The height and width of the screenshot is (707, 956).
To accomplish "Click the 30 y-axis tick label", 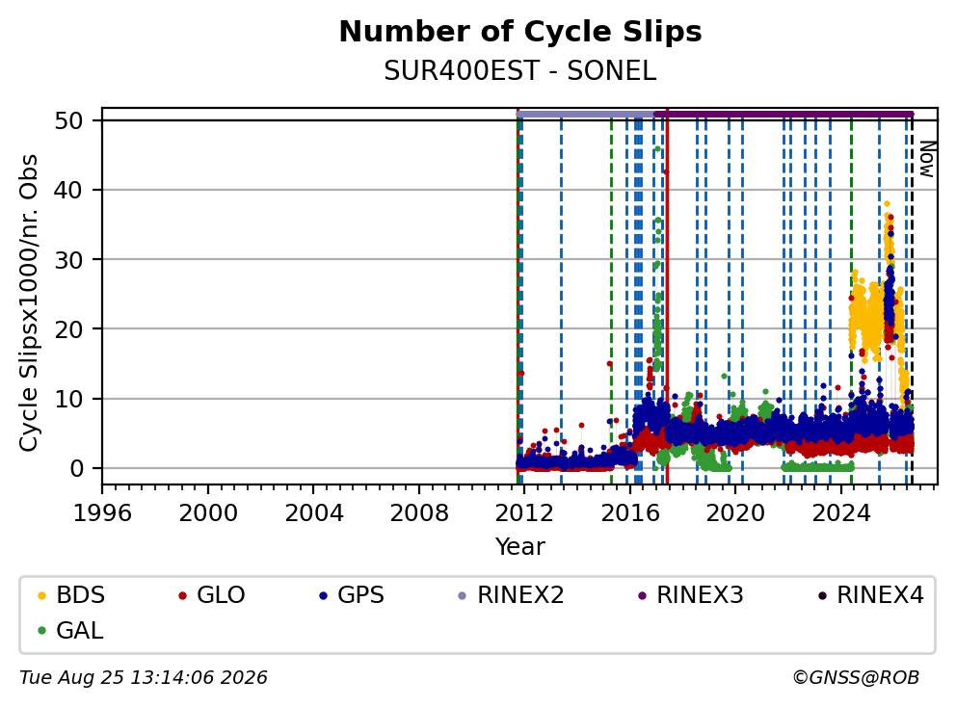I will tap(68, 260).
